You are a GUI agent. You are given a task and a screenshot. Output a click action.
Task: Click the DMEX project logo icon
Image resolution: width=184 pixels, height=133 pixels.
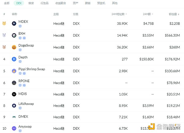pyautogui.click(x=14, y=117)
